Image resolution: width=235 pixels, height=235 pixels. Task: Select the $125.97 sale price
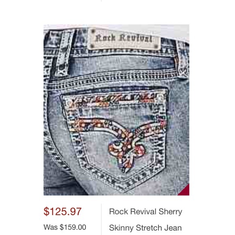pos(62,211)
